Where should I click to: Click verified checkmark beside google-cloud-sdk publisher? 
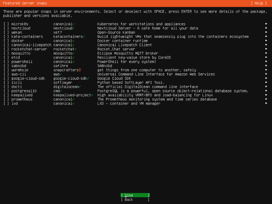click(x=88, y=78)
